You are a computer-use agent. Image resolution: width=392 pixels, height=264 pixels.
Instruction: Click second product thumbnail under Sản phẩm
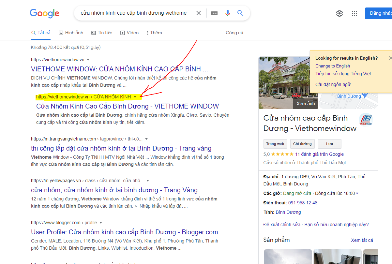click(337, 257)
